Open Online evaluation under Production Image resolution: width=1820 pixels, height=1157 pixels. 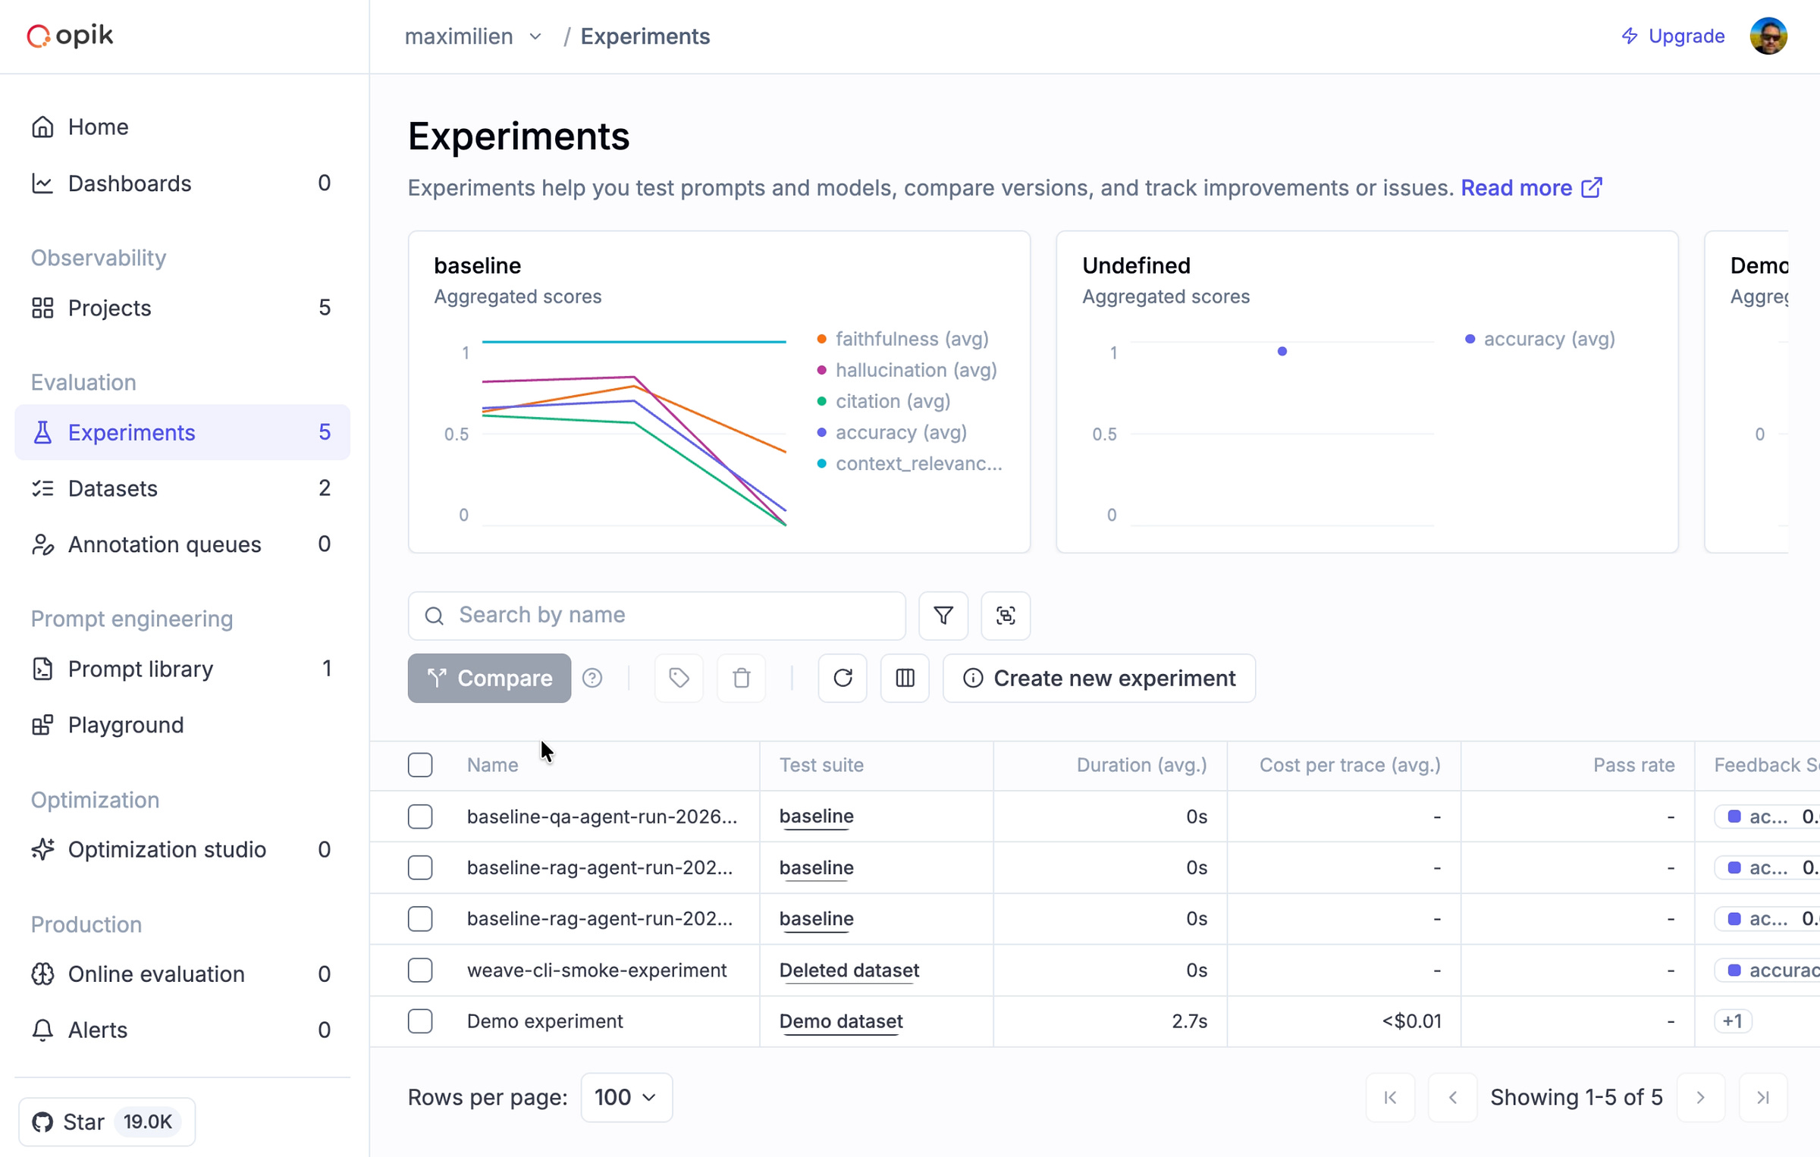(156, 974)
